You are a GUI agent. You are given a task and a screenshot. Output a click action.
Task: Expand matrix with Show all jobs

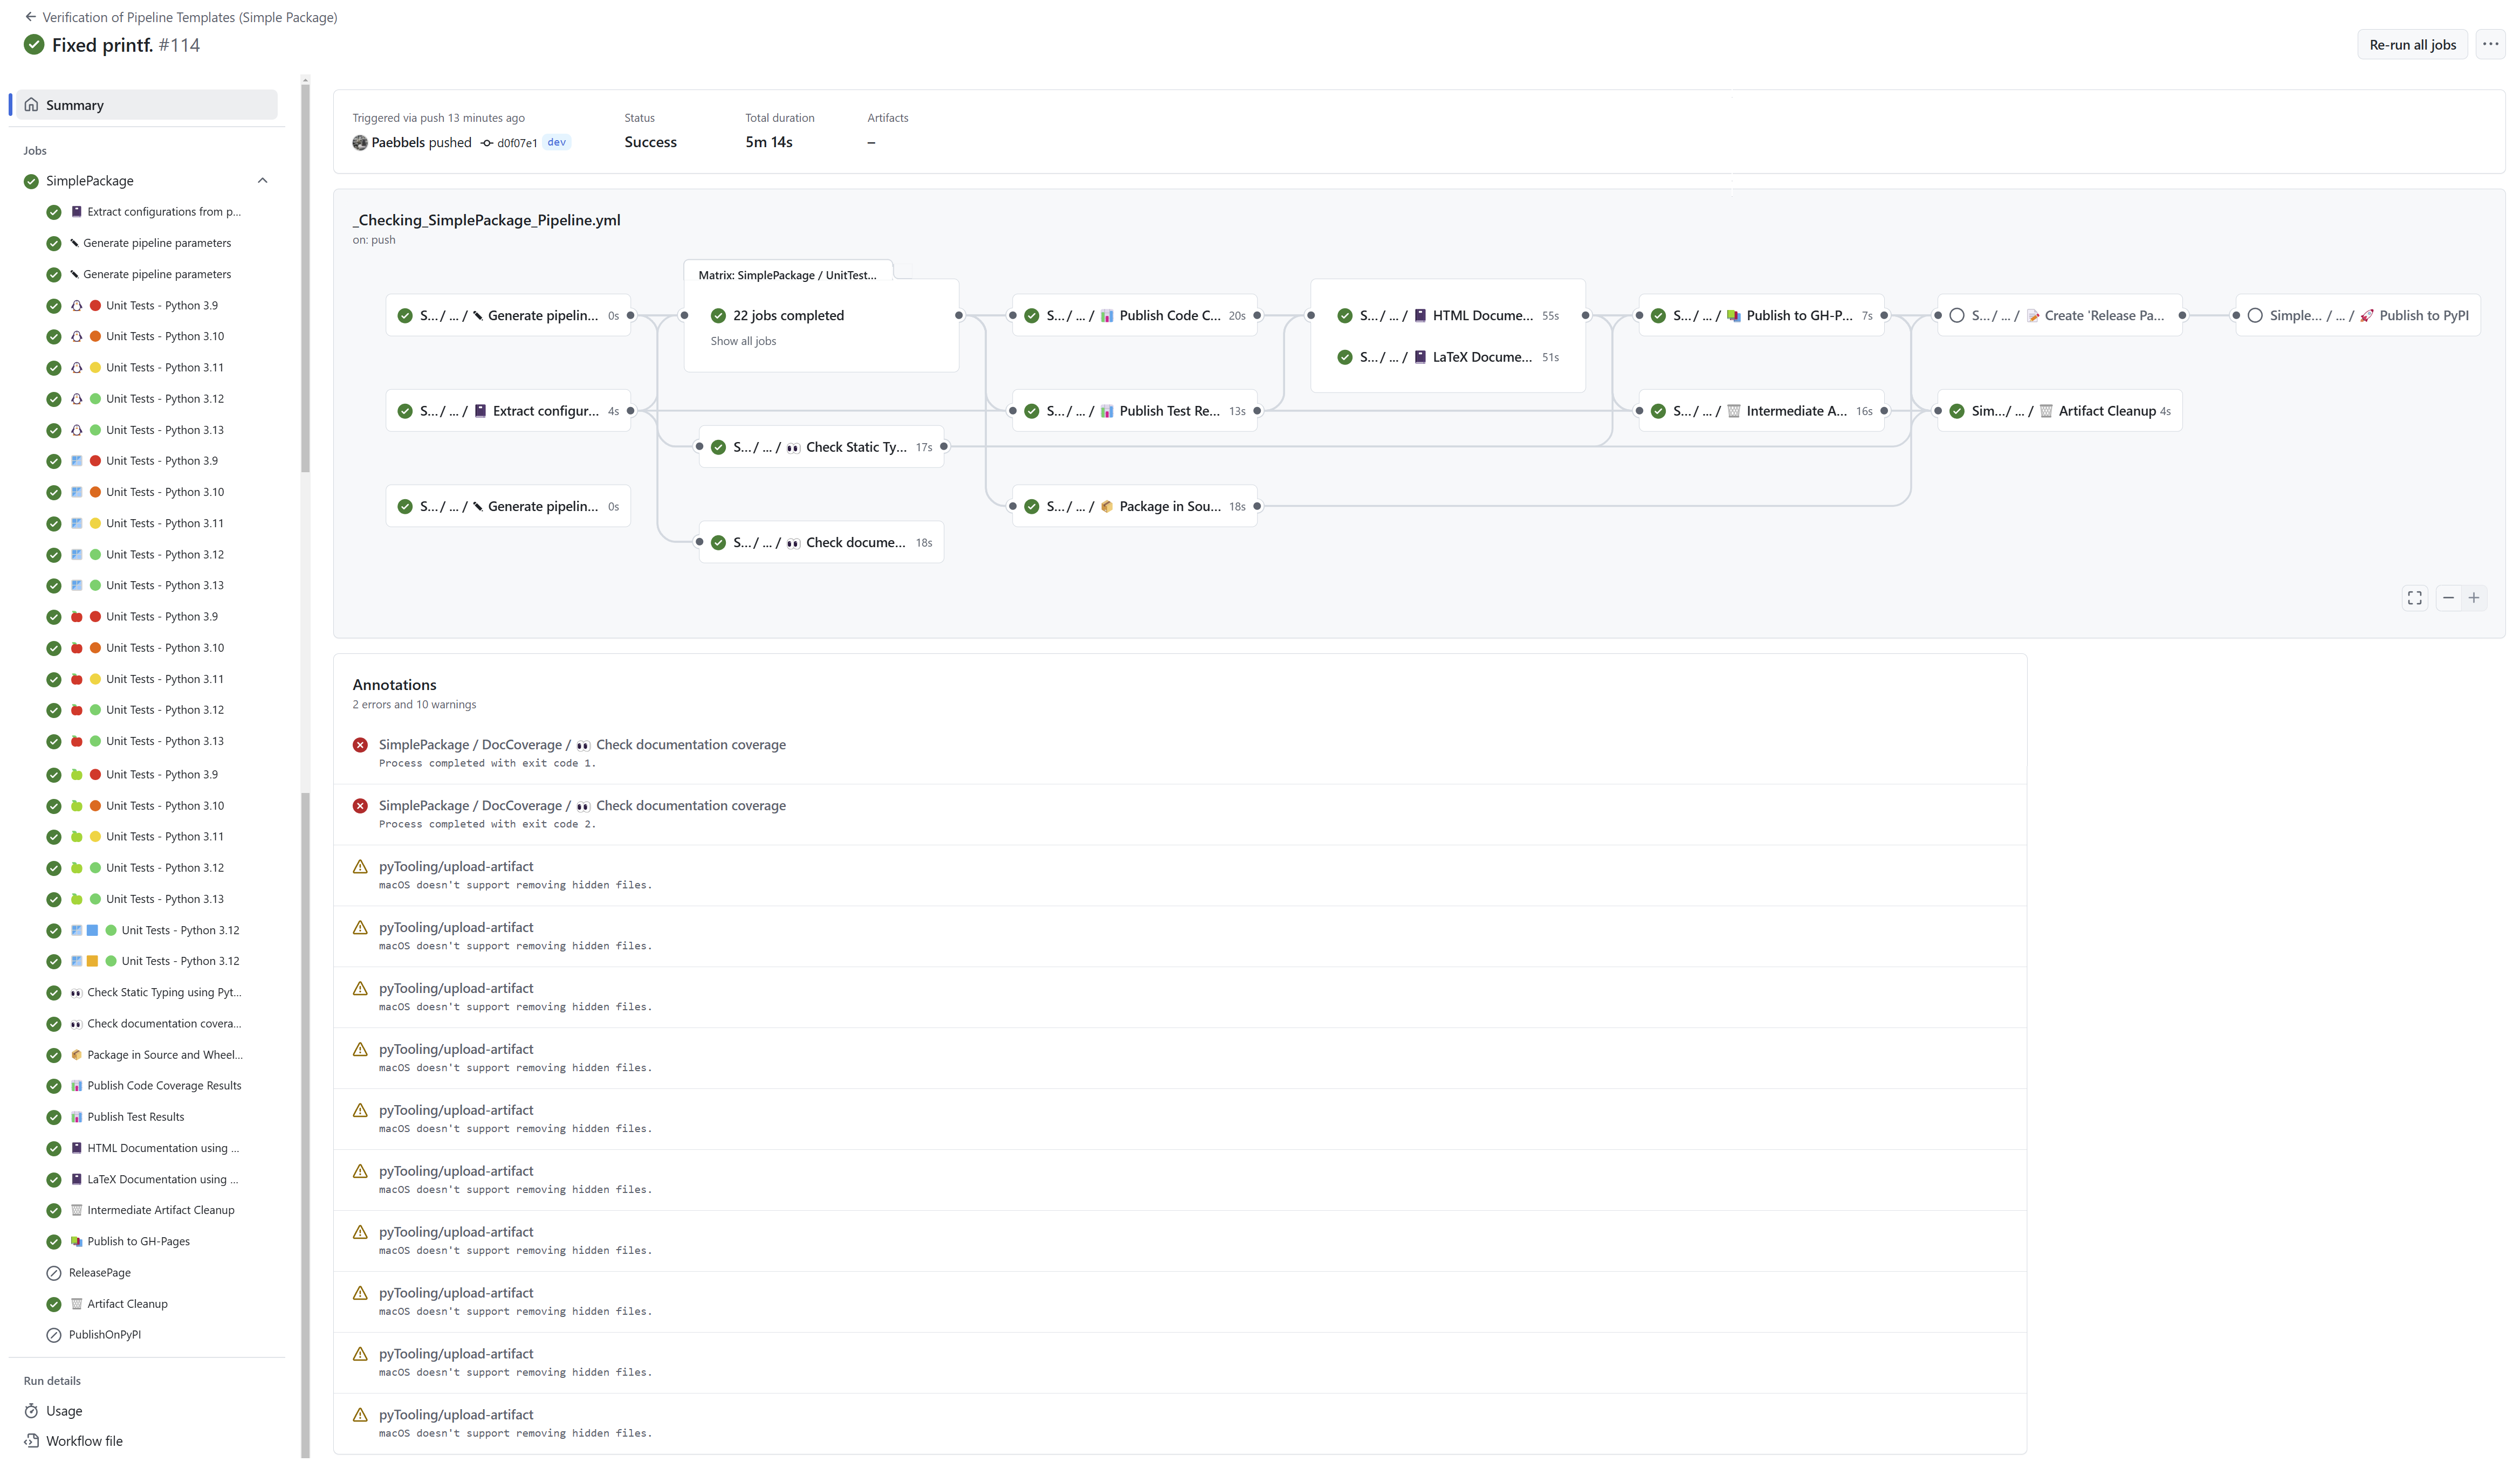pos(743,342)
